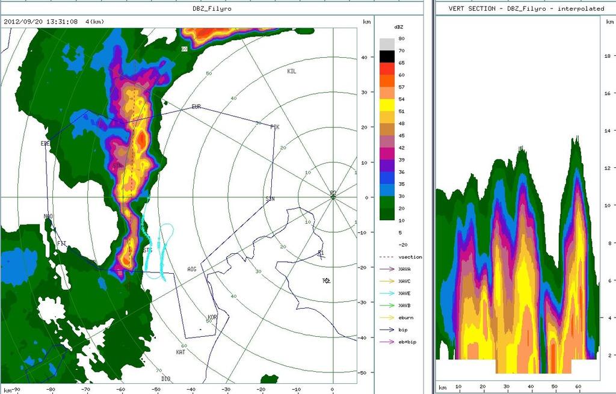The height and width of the screenshot is (394, 616).
Task: Click the vsection legend label
Action: (x=410, y=257)
